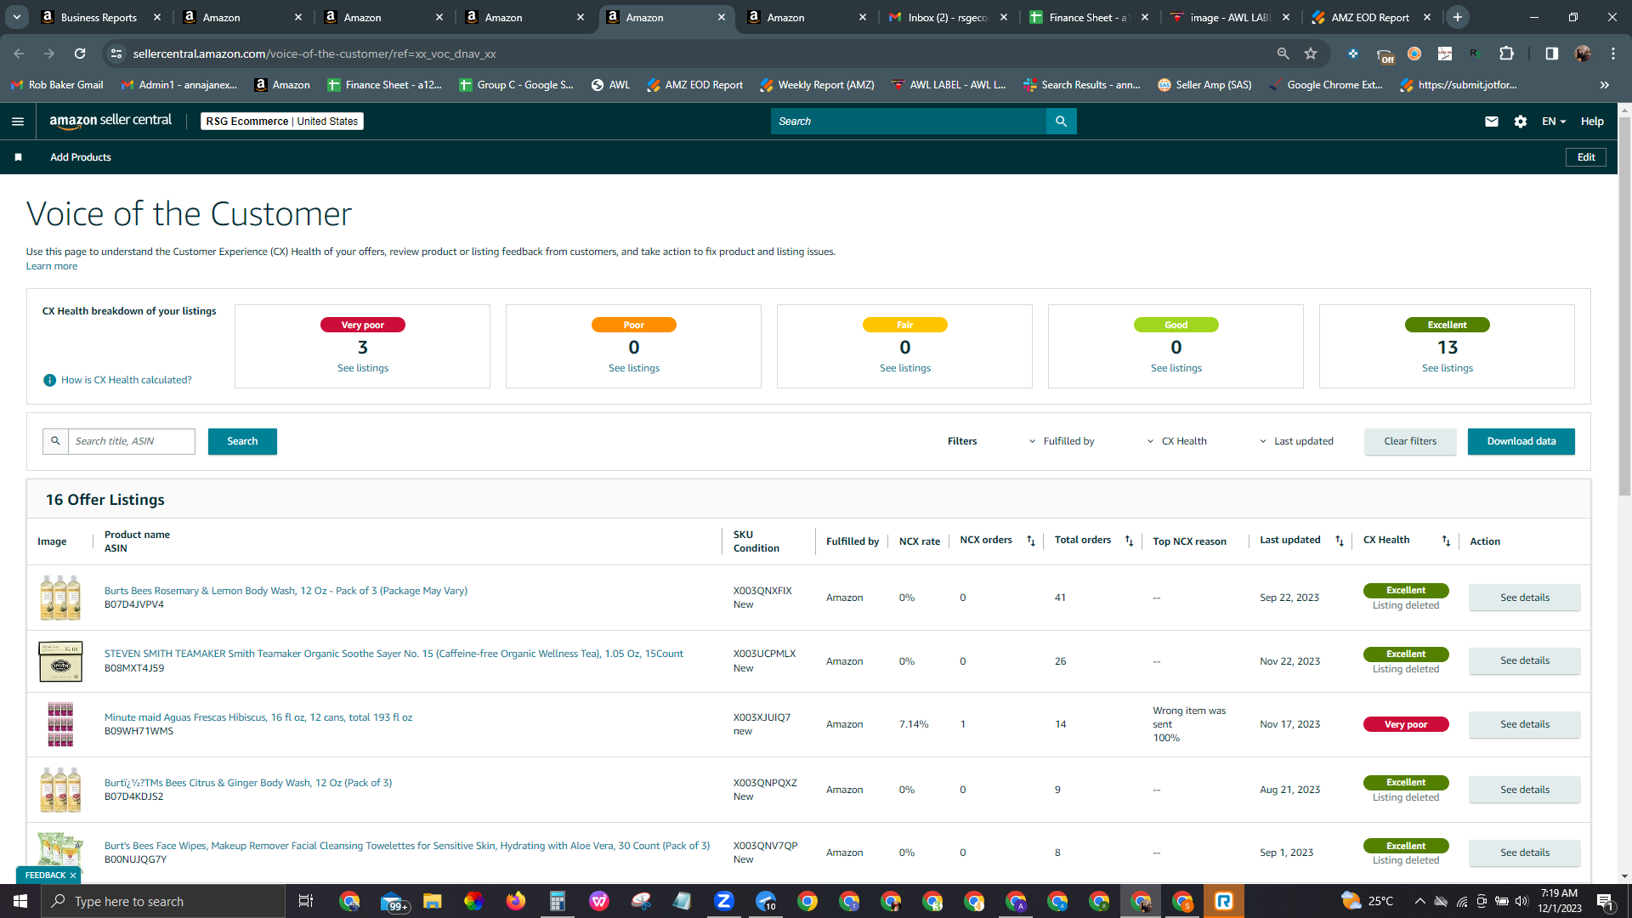Open the browser zoom magnifier icon

coord(1283,54)
